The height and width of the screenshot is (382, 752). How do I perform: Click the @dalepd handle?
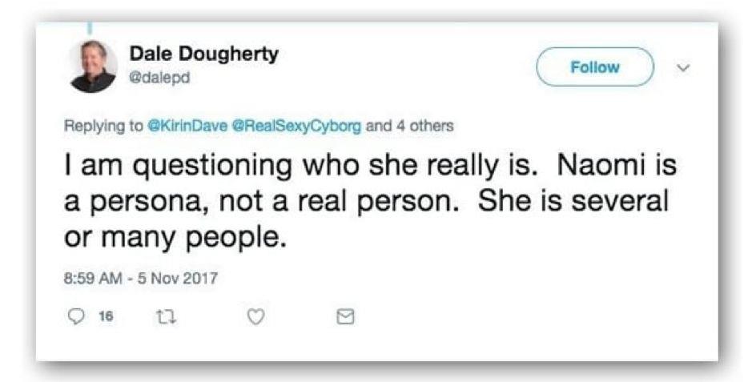click(x=160, y=75)
